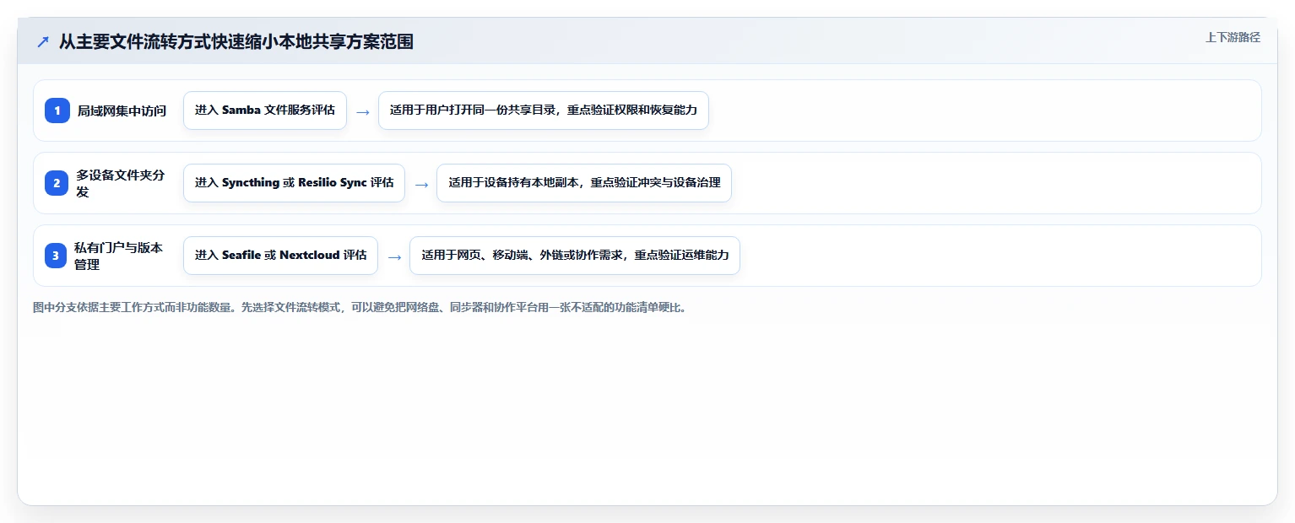Viewport: 1295px width, 523px height.
Task: Select the 适用于网页、移动端、外链或协作需求 result box
Action: tap(575, 256)
